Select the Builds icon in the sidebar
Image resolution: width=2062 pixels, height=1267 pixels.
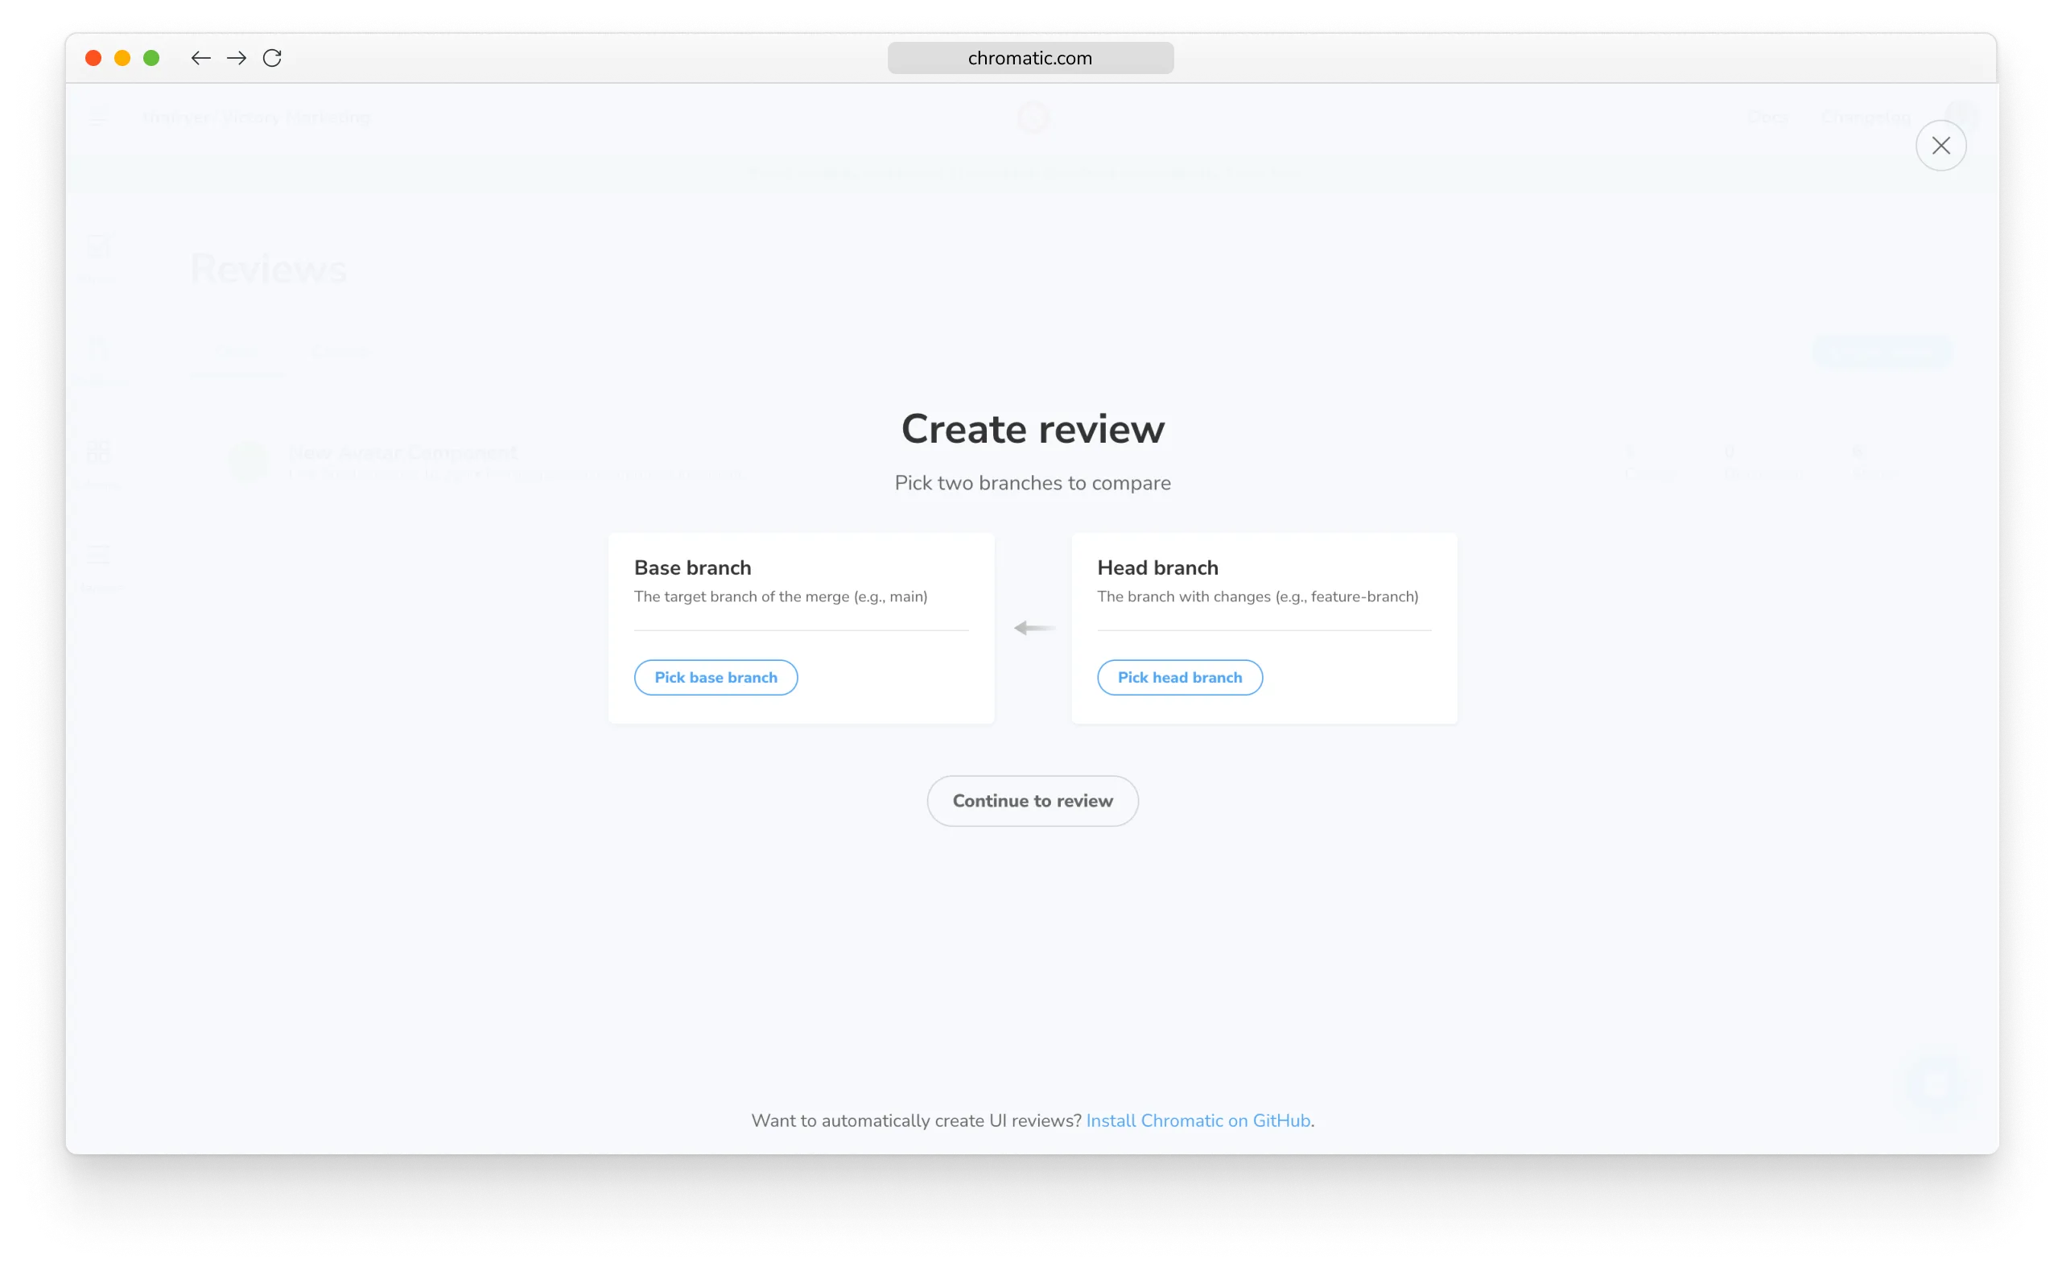coord(98,247)
